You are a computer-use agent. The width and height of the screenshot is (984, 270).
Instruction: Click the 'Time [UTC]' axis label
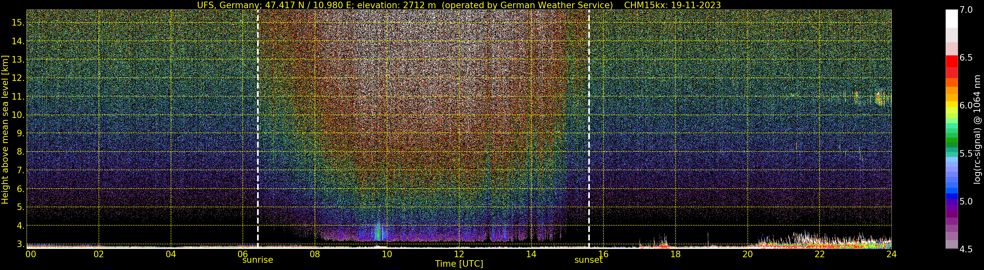tap(459, 264)
